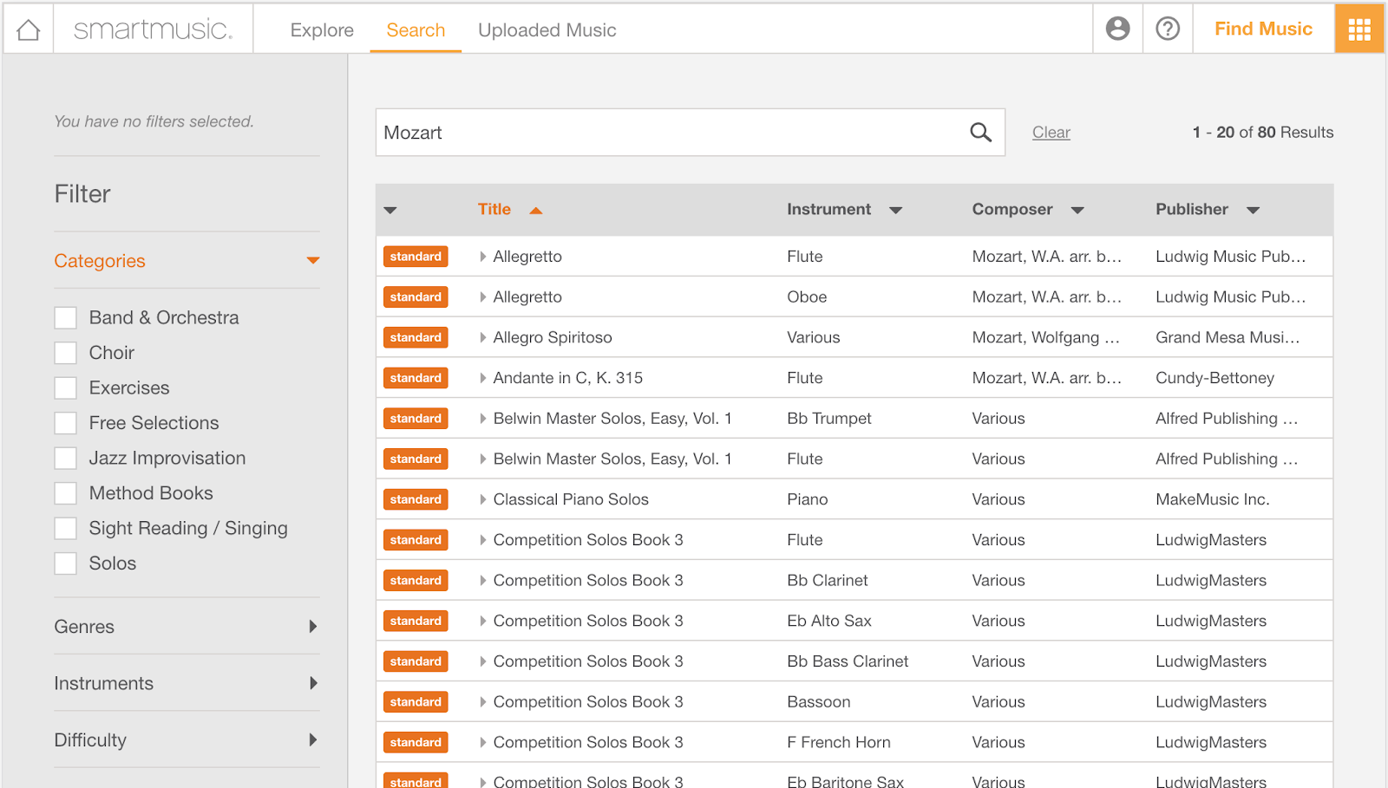Check the Choir category box
Viewport: 1388px width, 788px height.
65,353
